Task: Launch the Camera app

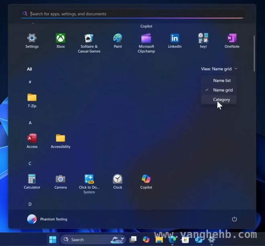Action: point(61,182)
